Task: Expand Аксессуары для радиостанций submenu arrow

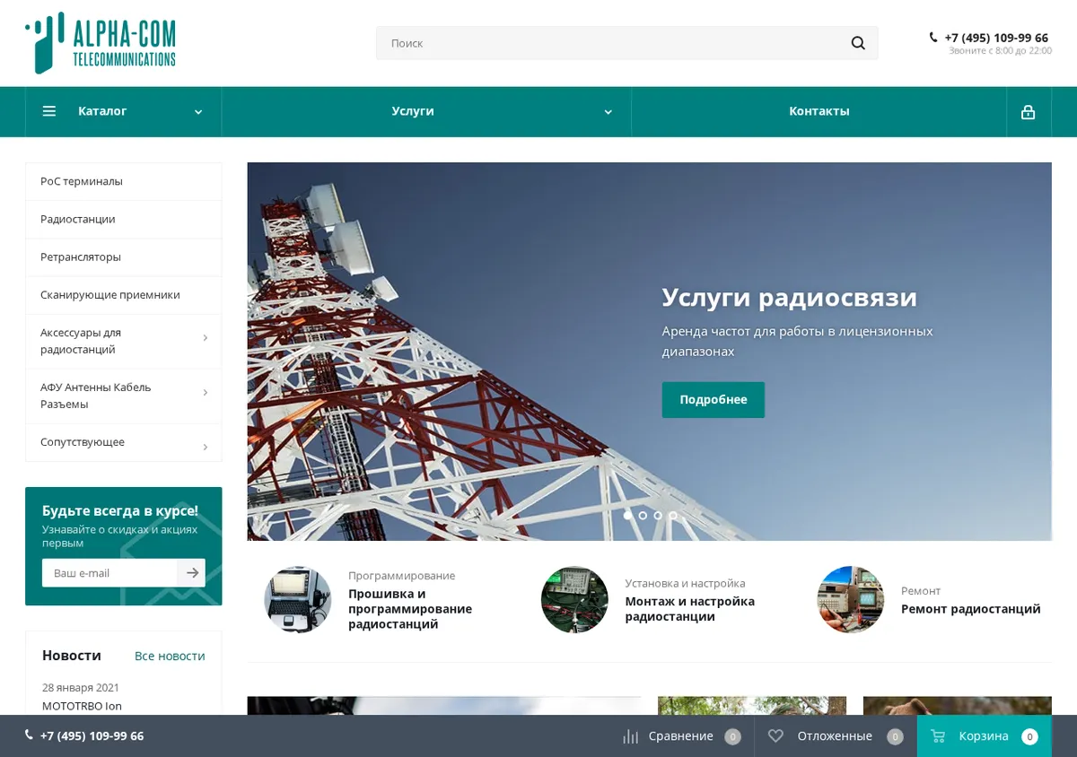Action: point(205,338)
